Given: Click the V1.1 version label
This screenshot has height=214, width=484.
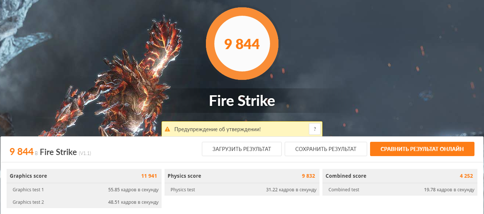Looking at the screenshot, I should (x=85, y=153).
